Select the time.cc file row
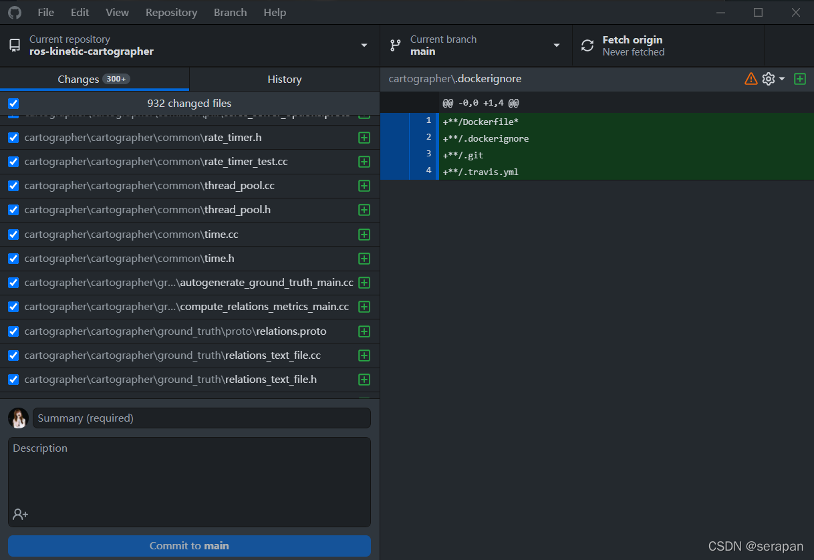 pos(190,235)
